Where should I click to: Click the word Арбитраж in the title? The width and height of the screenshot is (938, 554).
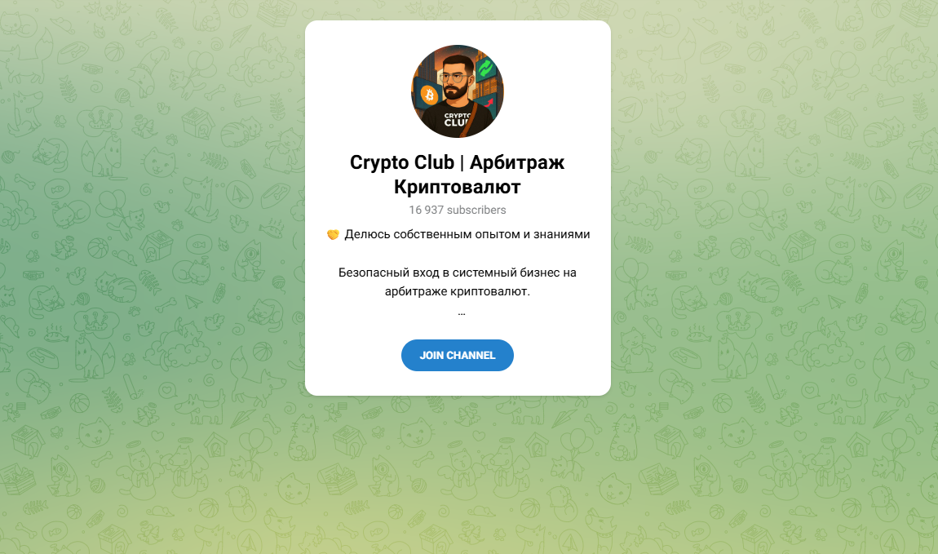[517, 162]
